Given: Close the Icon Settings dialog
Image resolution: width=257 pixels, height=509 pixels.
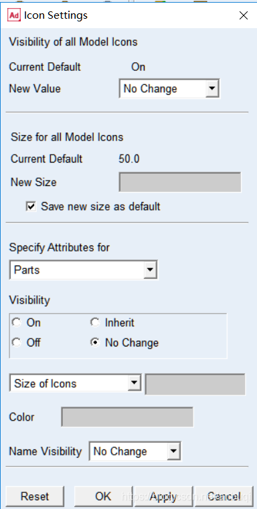Looking at the screenshot, I should click(244, 15).
